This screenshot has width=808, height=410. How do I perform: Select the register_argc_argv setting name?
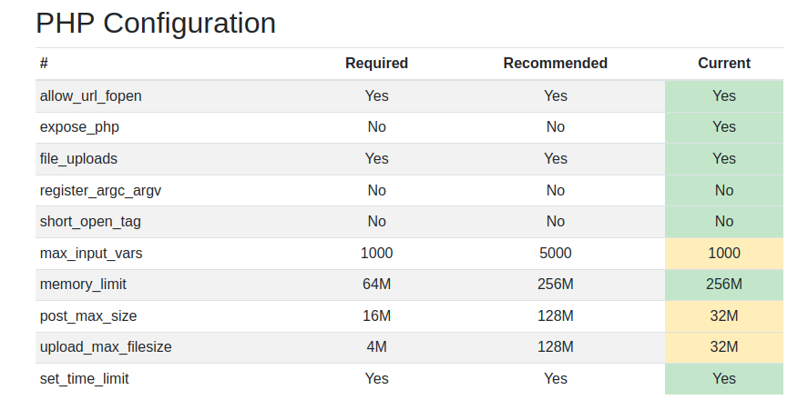pos(100,190)
